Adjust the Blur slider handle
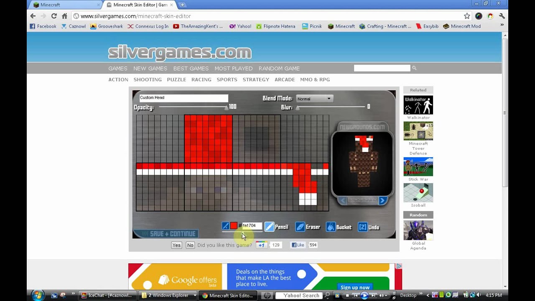 298,108
